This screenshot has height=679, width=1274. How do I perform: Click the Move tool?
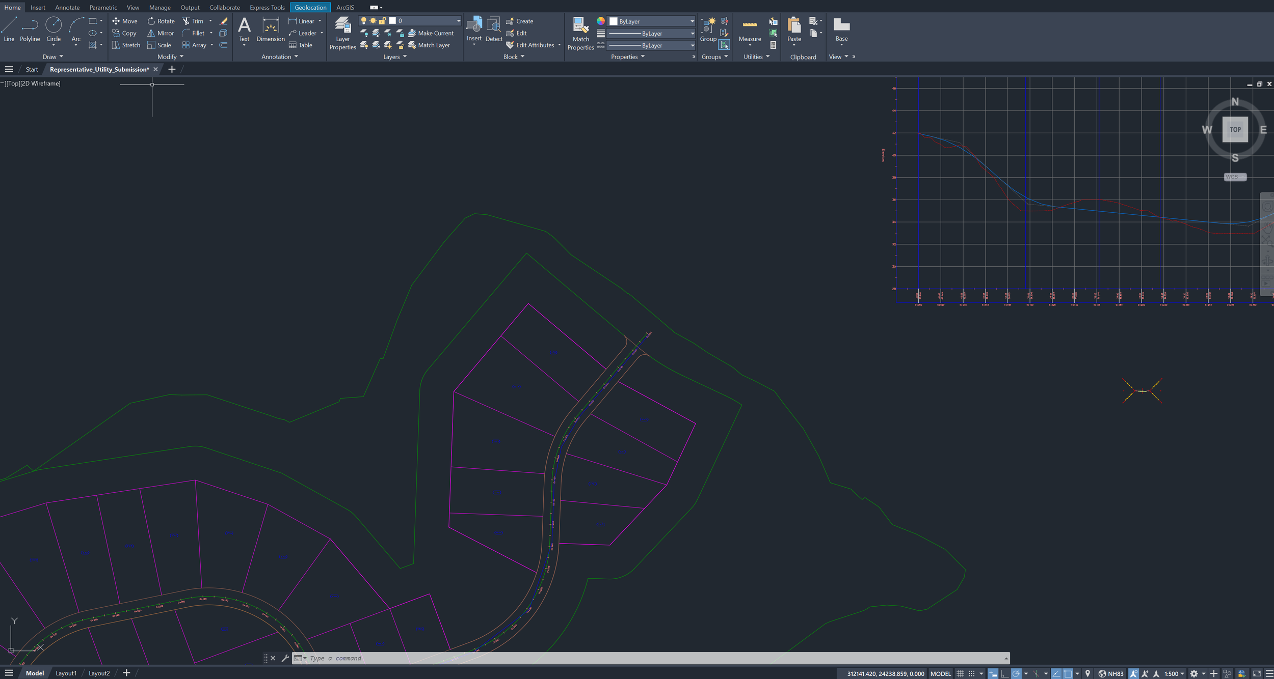coord(125,21)
